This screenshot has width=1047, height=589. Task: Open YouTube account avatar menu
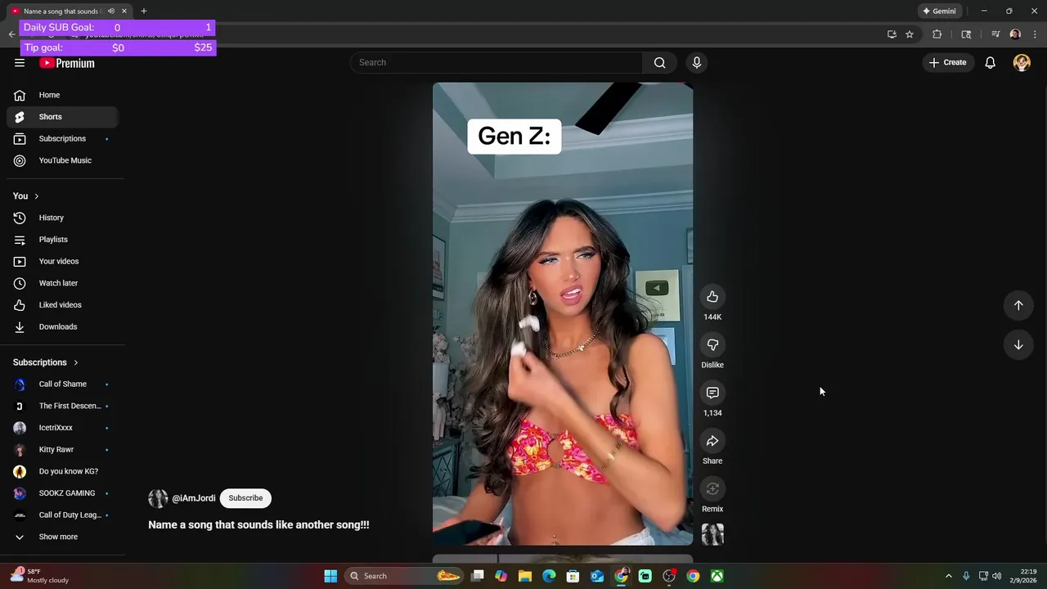point(1022,63)
